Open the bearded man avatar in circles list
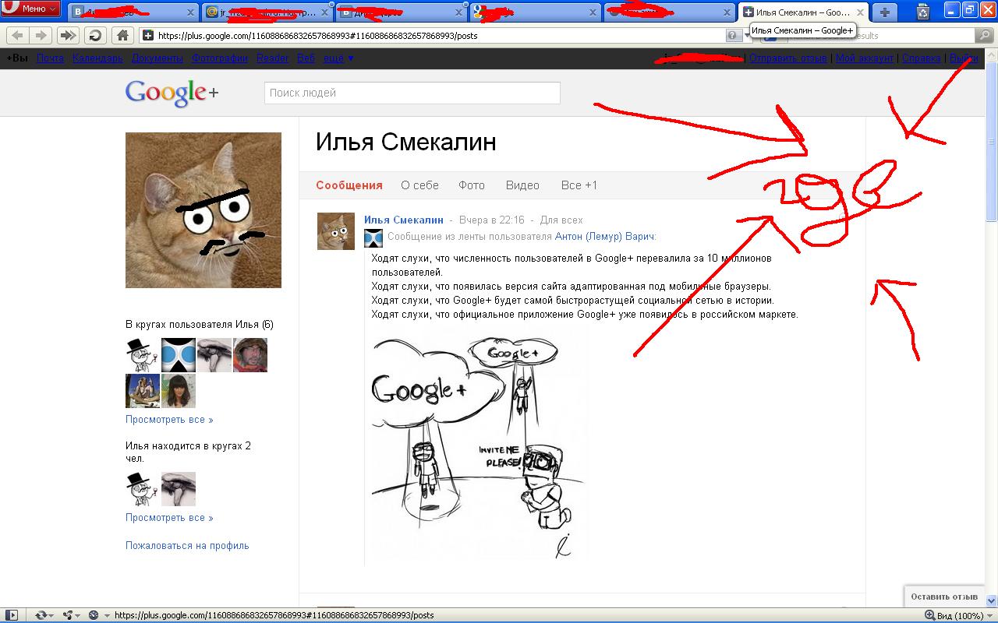The image size is (998, 623). click(x=250, y=355)
